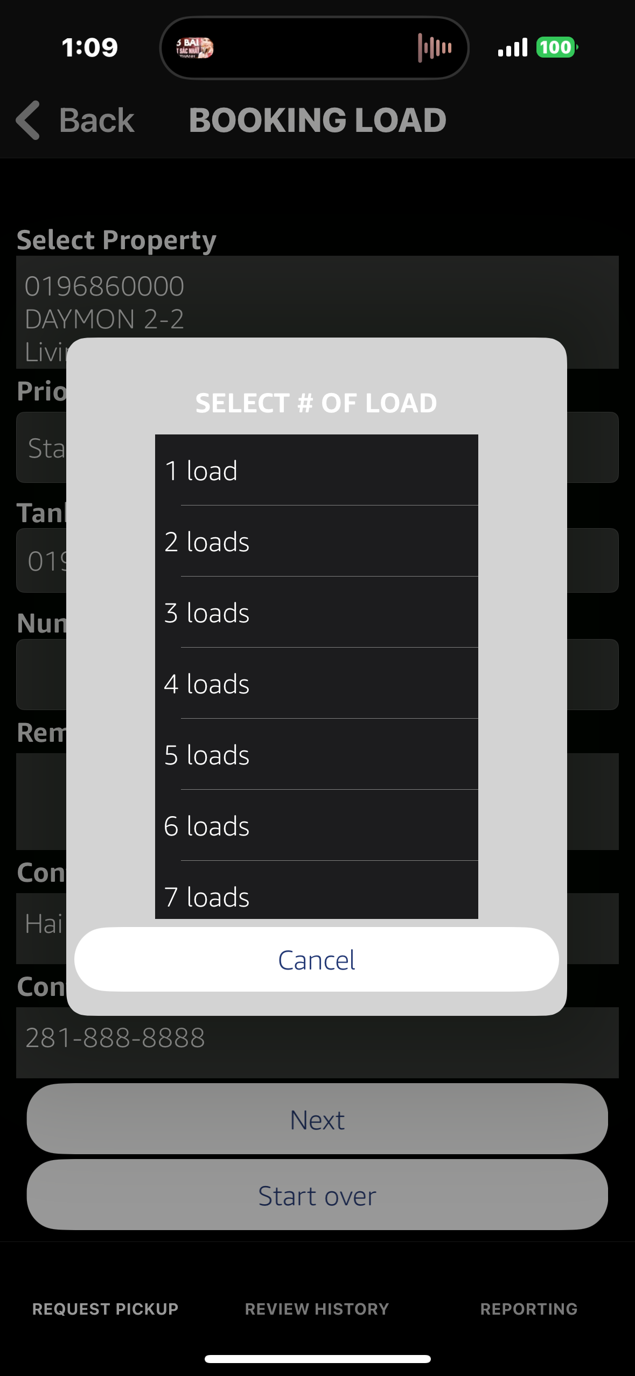This screenshot has width=635, height=1376.
Task: Tap the Next button
Action: (x=317, y=1119)
